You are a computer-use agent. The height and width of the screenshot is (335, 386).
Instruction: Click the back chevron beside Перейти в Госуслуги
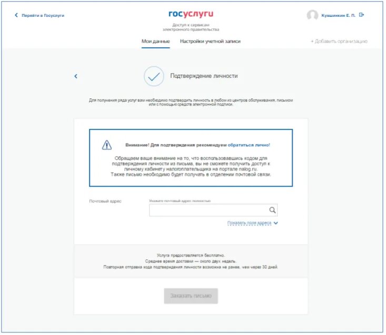click(x=16, y=15)
